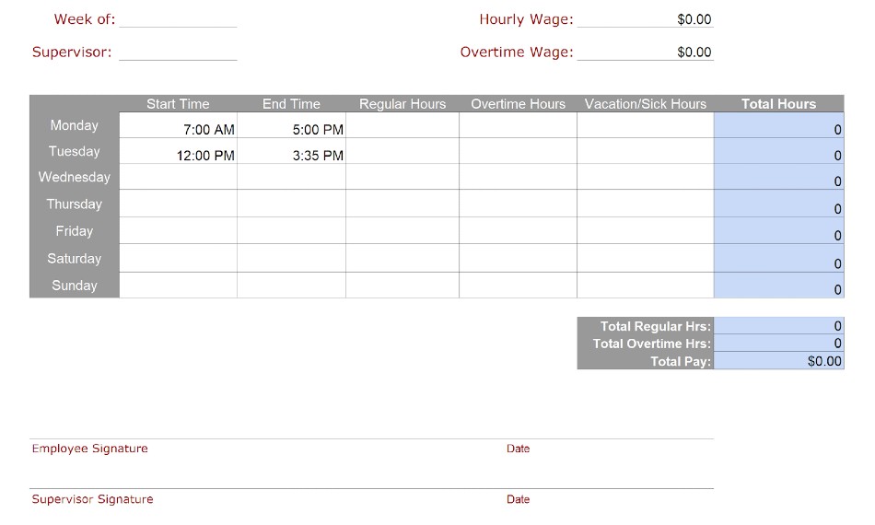This screenshot has height=525, width=875.
Task: Select Thursday's Total Hours cell
Action: [778, 204]
